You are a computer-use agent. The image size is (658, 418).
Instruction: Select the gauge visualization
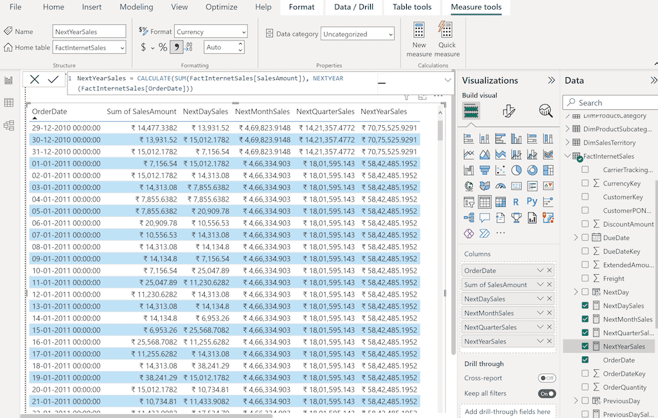(x=501, y=186)
